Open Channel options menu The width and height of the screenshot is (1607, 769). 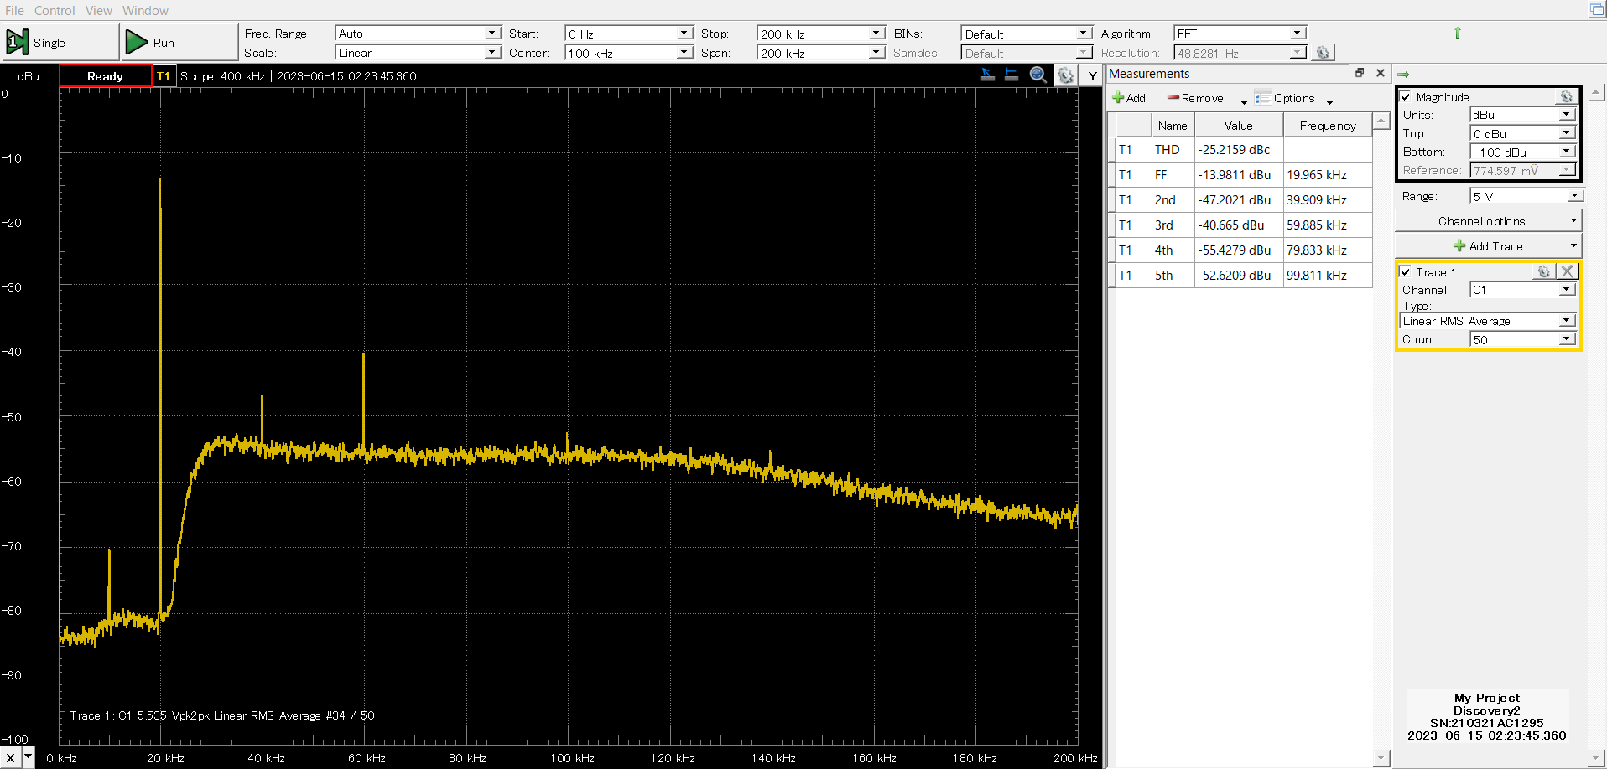point(1488,221)
